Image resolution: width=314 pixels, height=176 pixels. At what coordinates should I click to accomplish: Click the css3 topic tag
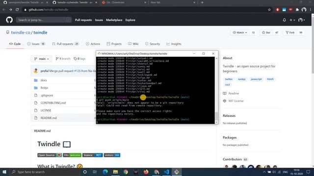pos(227,85)
